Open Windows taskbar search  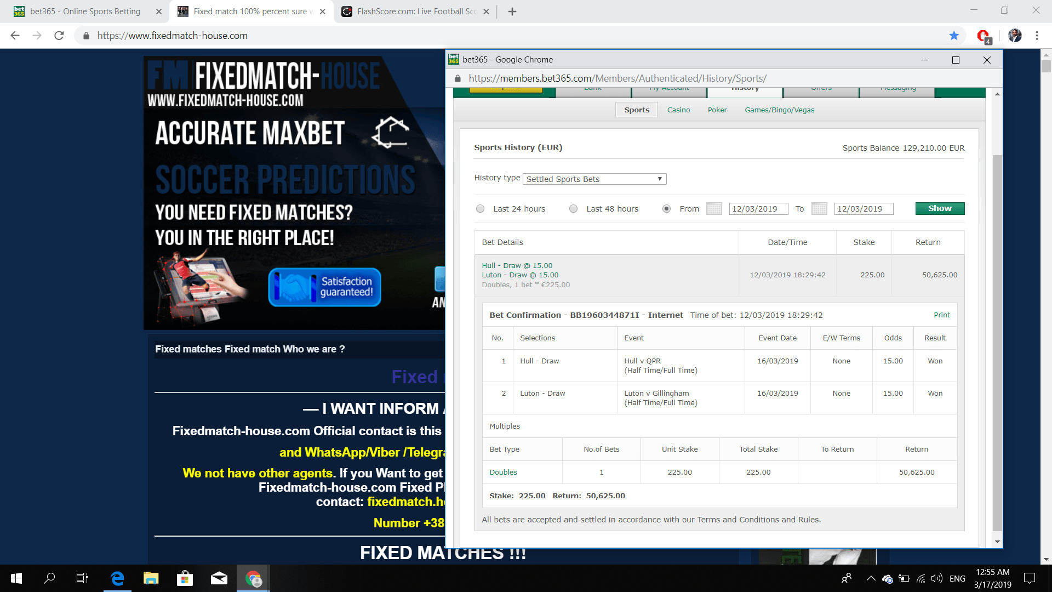coord(49,578)
